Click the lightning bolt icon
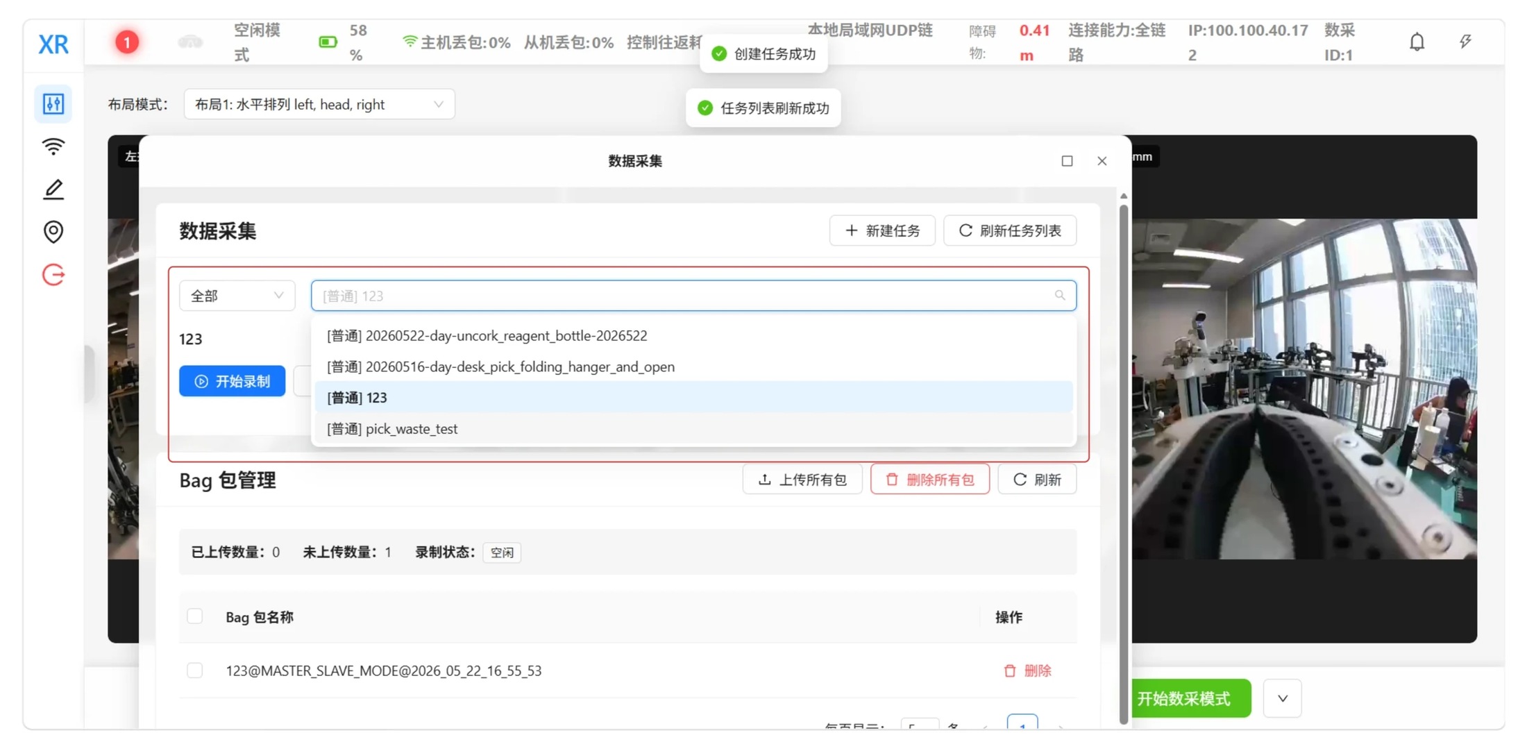Viewport: 1527px width, 751px height. click(x=1465, y=42)
